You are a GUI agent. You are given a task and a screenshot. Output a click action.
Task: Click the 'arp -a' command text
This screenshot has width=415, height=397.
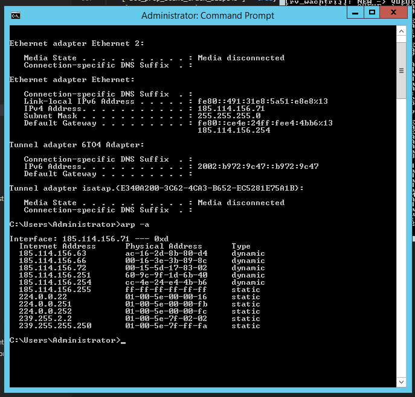135,224
